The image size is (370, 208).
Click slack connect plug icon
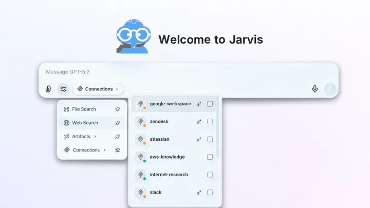coord(199,193)
